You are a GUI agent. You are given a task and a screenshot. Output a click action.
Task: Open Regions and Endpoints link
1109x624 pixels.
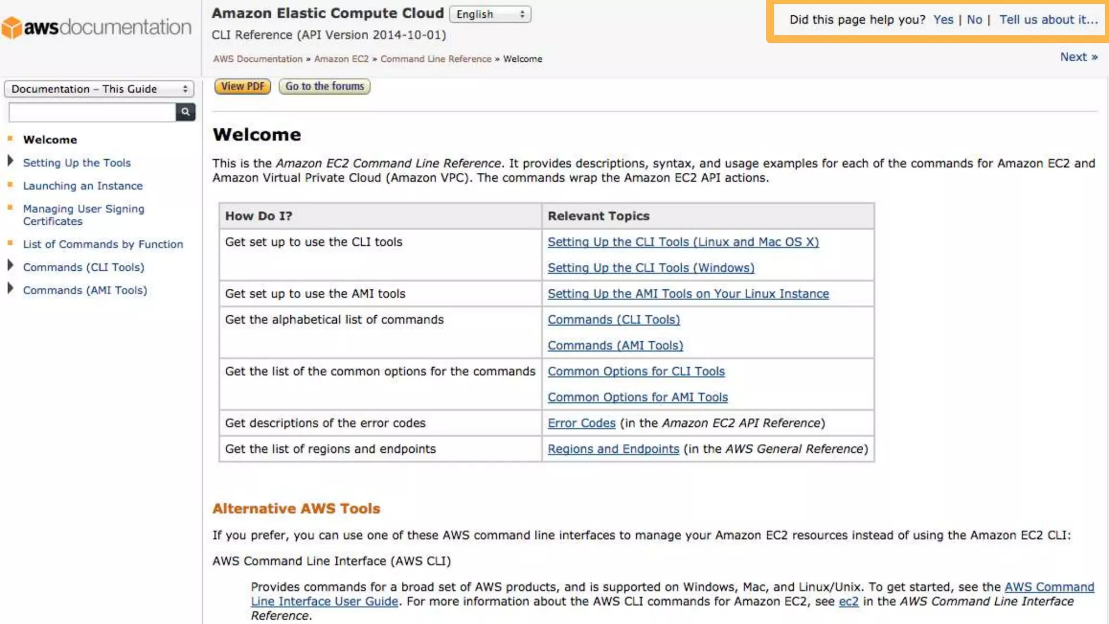point(613,449)
